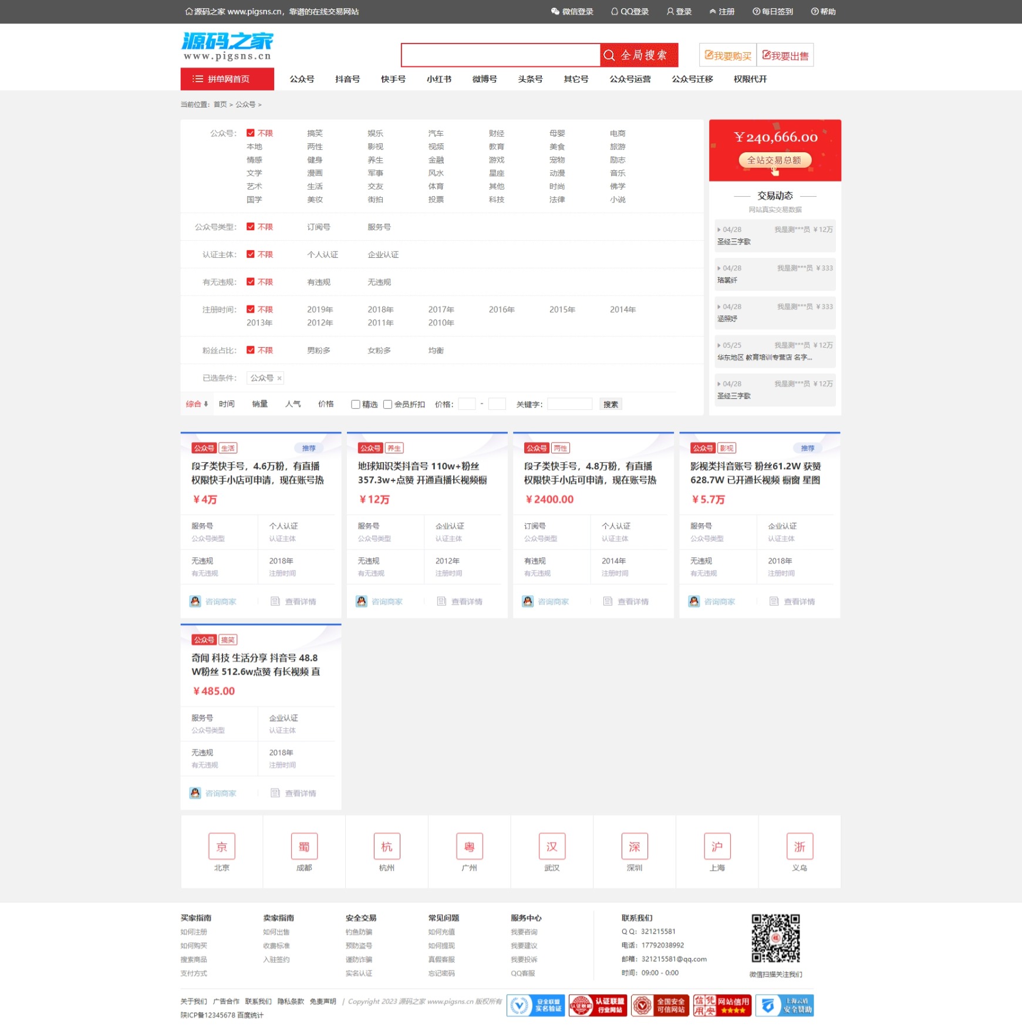
Task: Click the WeChat QR code image
Action: [x=775, y=938]
